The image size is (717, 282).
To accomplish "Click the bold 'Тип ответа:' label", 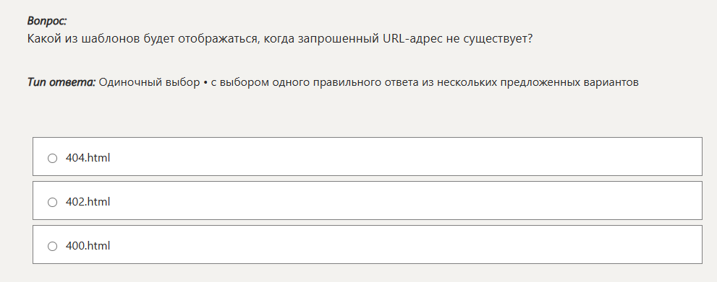I will pos(61,82).
